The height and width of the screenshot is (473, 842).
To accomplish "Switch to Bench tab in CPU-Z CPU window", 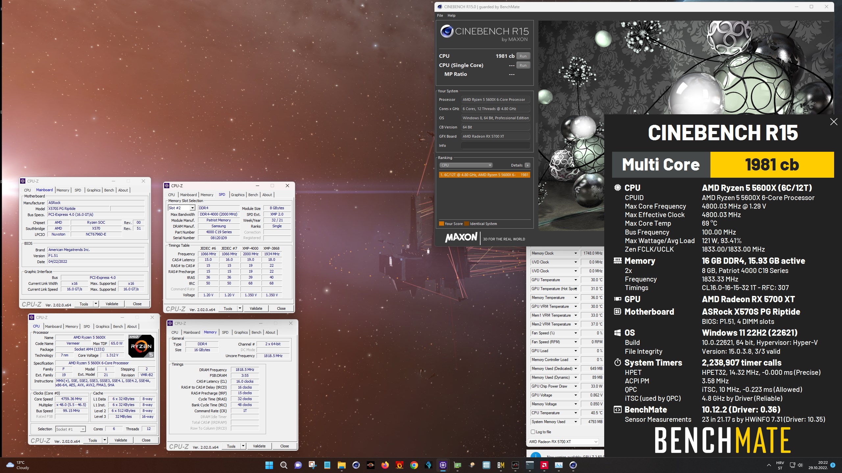I will 118,327.
